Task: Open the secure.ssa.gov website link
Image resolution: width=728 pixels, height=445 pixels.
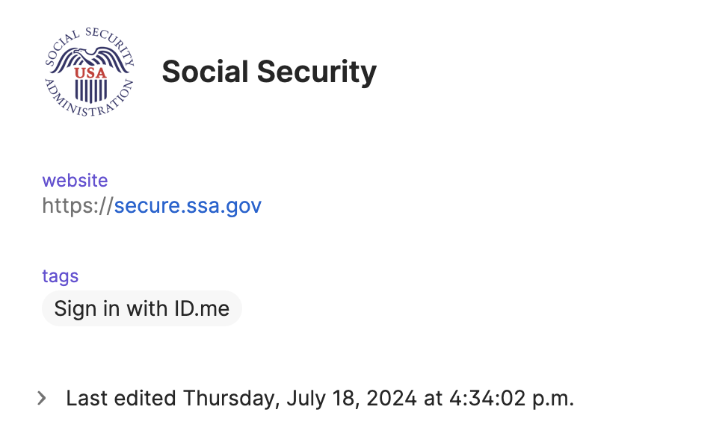Action: click(188, 205)
